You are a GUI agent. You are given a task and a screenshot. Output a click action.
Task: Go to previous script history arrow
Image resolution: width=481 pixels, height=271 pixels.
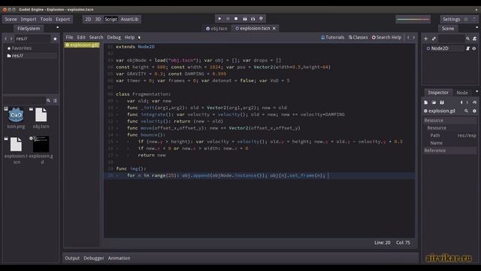tap(408, 37)
